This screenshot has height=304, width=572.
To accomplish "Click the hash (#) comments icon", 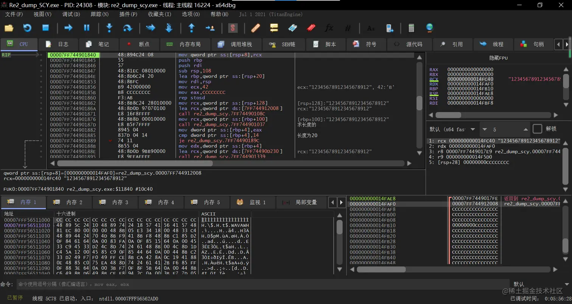I will coord(348,28).
